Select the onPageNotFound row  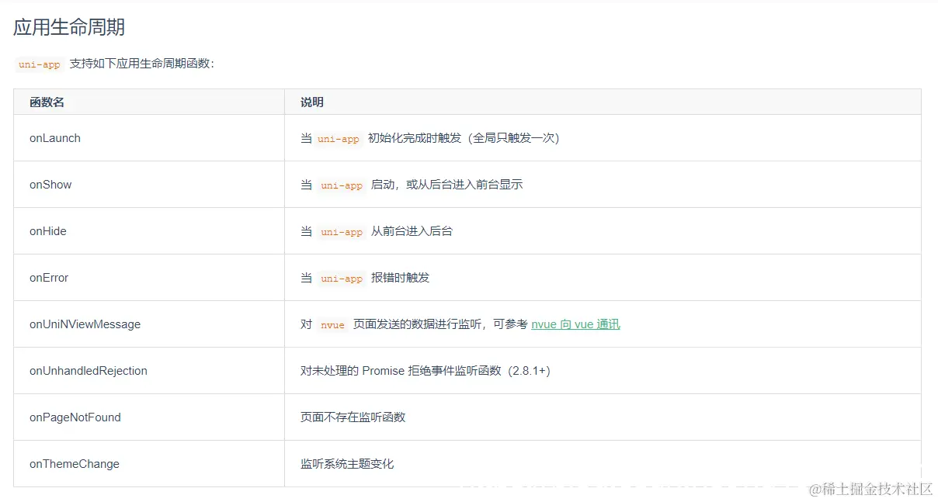point(75,417)
